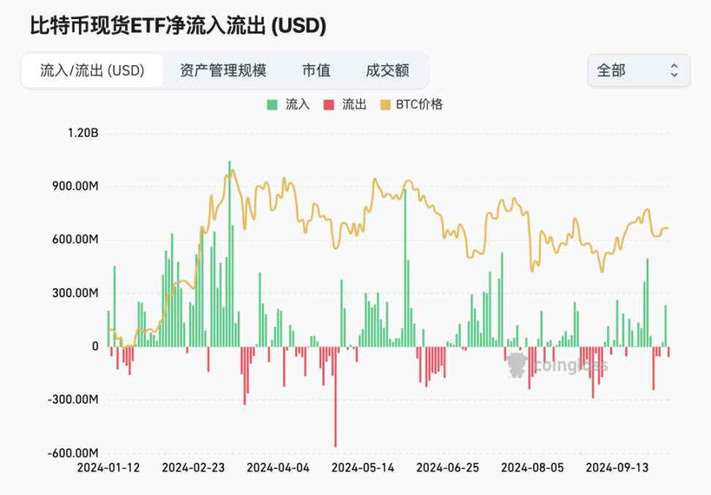711x495 pixels.
Task: Click the coinglass watermark text
Action: pos(571,365)
